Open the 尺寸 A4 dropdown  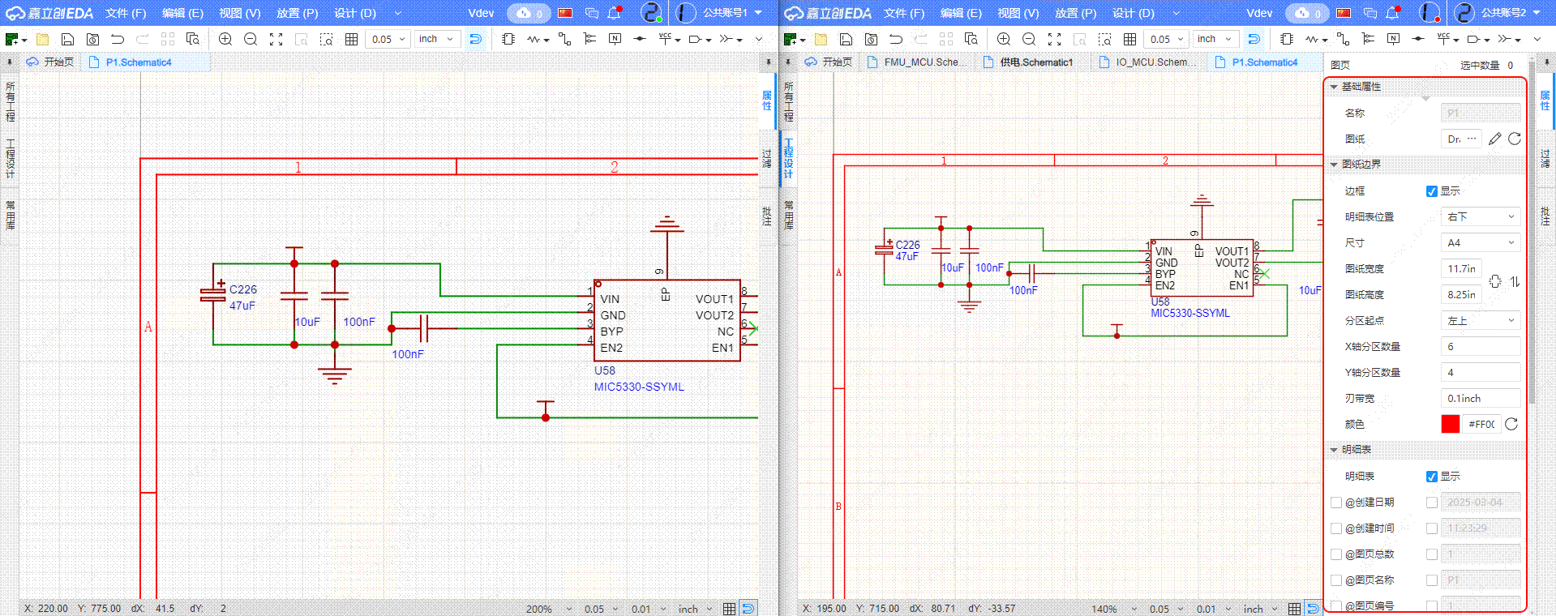(1481, 242)
